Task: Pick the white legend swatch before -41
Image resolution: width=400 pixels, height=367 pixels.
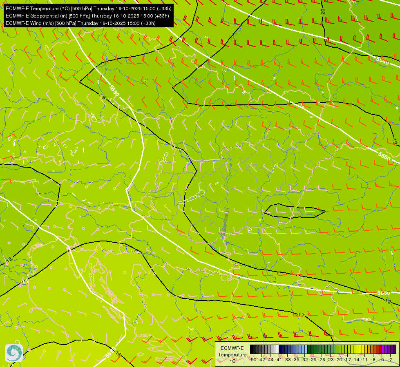Action: 277,349
